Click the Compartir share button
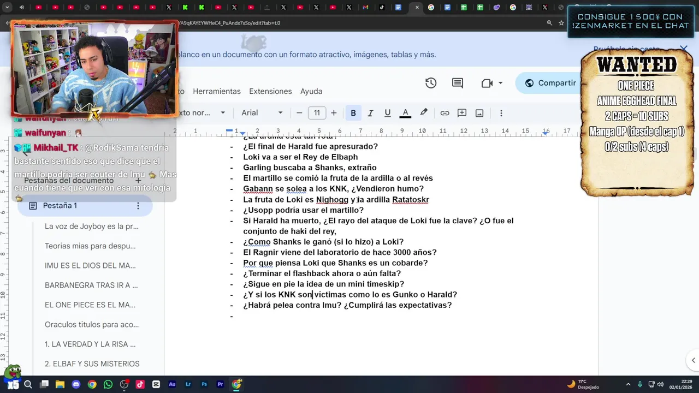The width and height of the screenshot is (699, 393). [550, 83]
